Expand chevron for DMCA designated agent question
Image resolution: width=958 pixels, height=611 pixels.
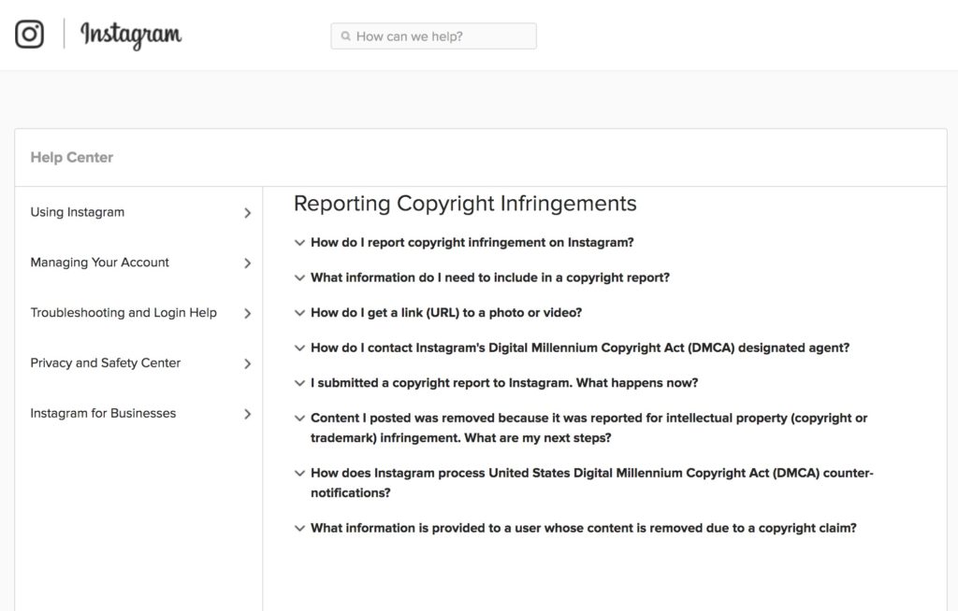point(299,348)
